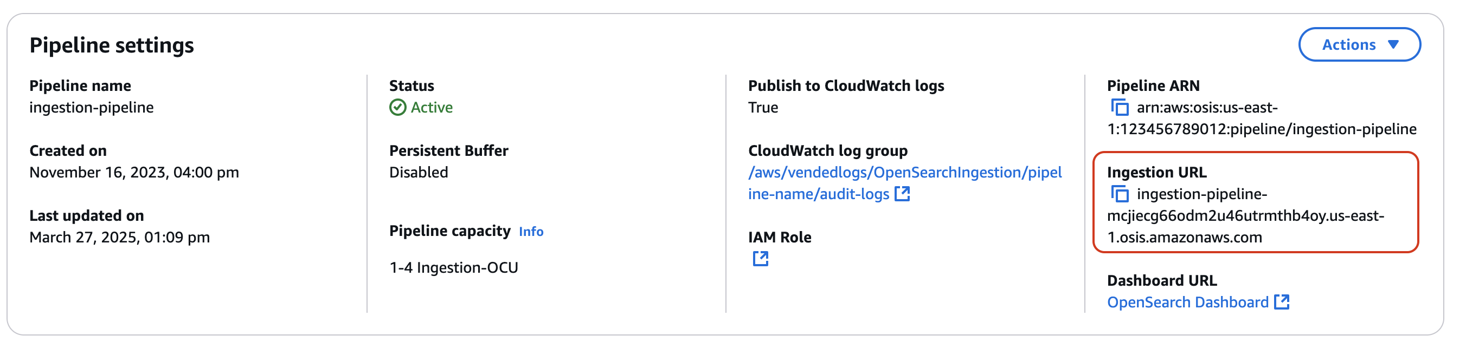Click the green Active status checkmark
This screenshot has width=1466, height=355.
(x=398, y=107)
